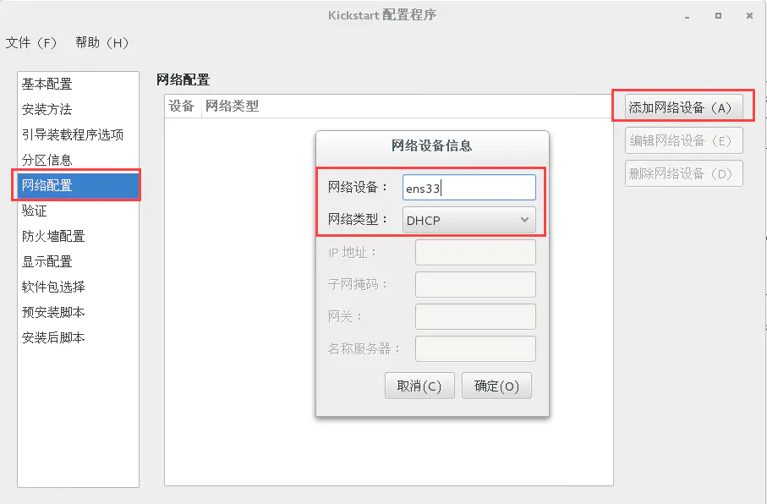Open 显示配置 in the sidebar
767x504 pixels.
click(79, 262)
